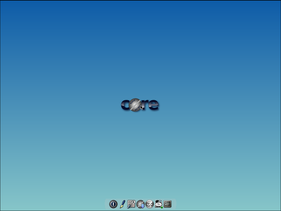Click the prompt inside the Terminal icon

(x=166, y=203)
